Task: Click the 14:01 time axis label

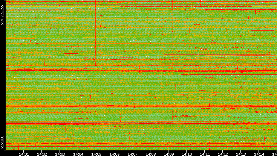Action: click(24, 154)
